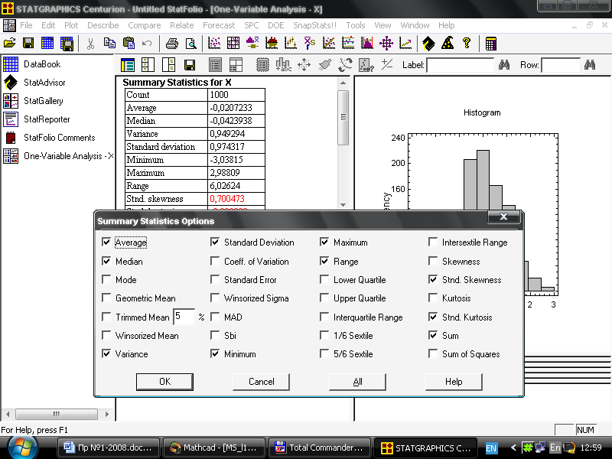Image resolution: width=612 pixels, height=459 pixels.
Task: Toggle the Standard Deviation checkbox
Action: pos(215,242)
